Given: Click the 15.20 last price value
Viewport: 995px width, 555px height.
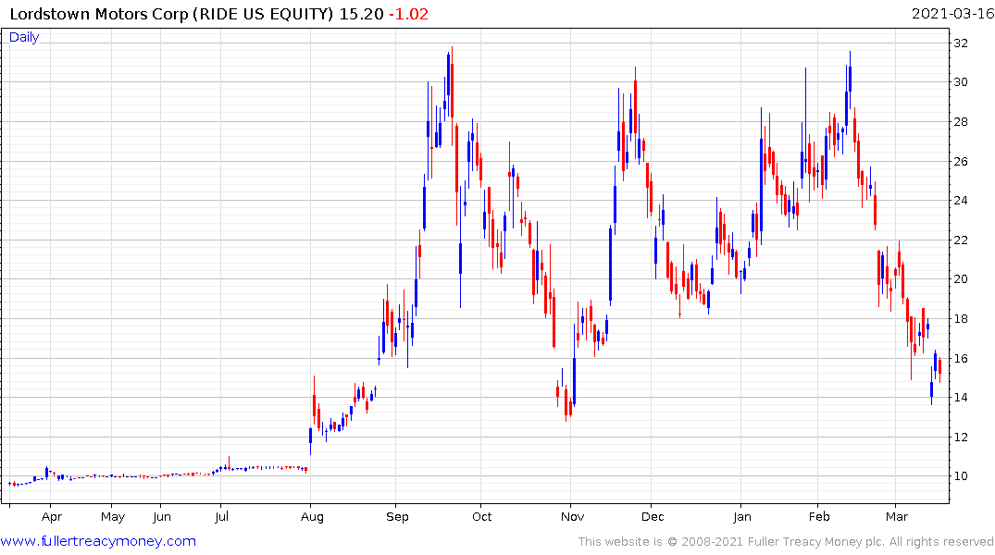Looking at the screenshot, I should tap(361, 14).
